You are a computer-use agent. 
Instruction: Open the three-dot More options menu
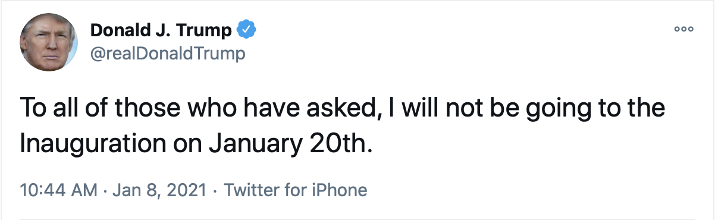click(x=684, y=29)
